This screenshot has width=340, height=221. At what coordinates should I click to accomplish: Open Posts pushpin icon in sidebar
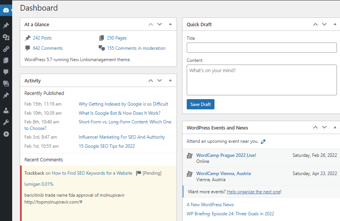coord(6,25)
